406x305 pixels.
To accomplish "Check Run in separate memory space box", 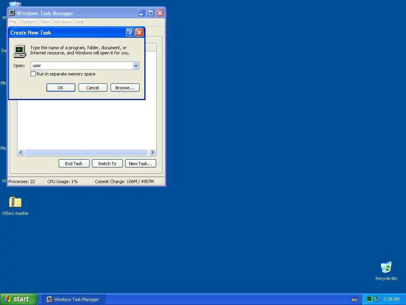I will (x=33, y=74).
